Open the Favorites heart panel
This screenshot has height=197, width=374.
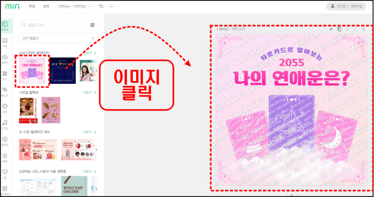click(5, 174)
